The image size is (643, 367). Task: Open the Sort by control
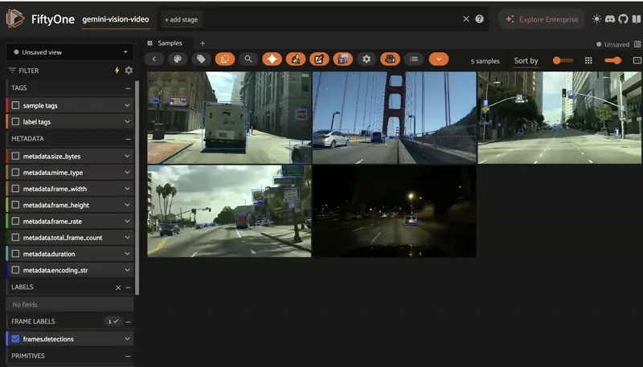click(526, 60)
